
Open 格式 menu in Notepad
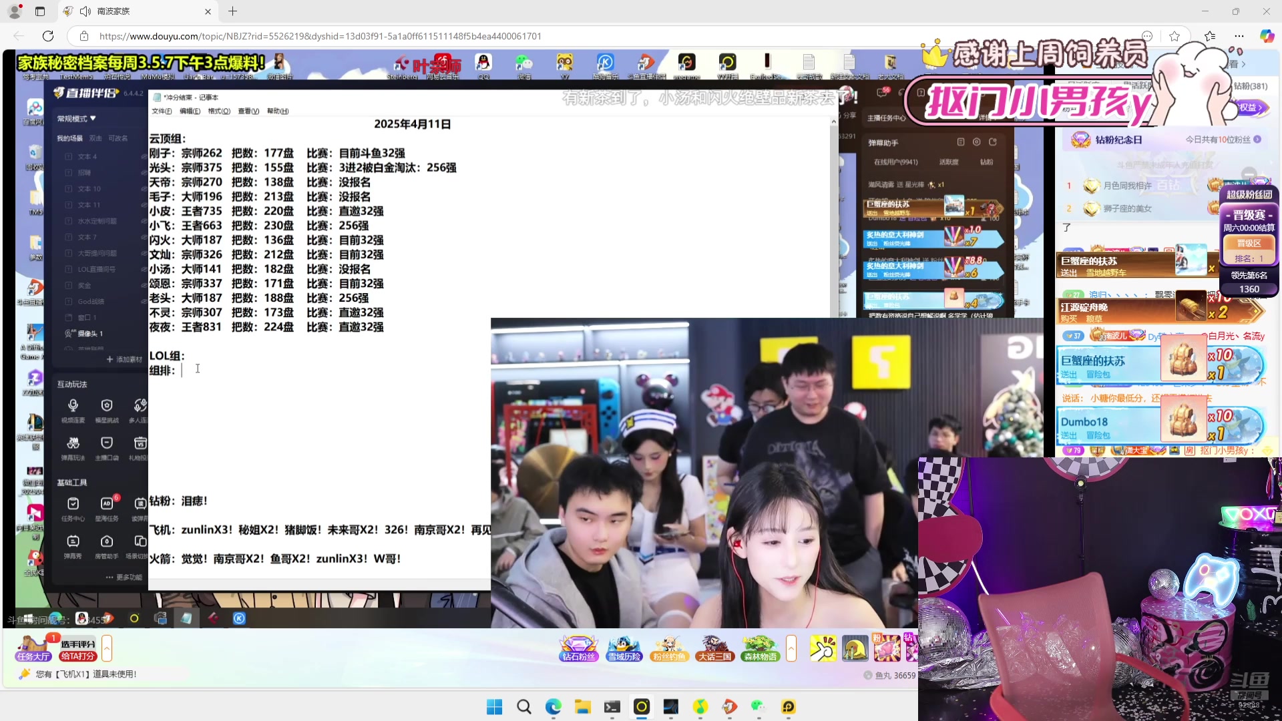click(x=219, y=111)
